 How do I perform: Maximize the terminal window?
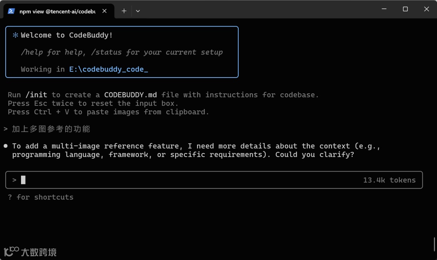[405, 9]
